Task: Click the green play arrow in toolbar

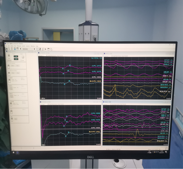Action: click(46, 49)
